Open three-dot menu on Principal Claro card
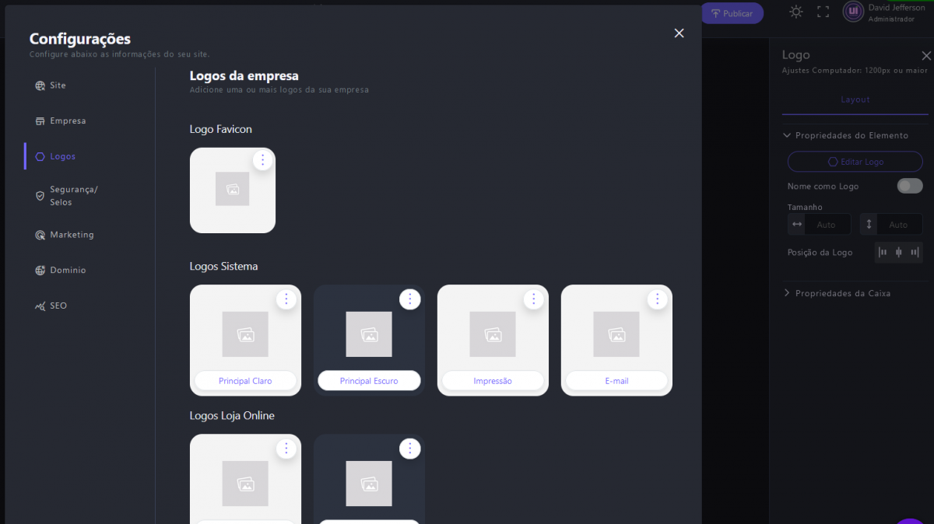The image size is (934, 524). (286, 299)
